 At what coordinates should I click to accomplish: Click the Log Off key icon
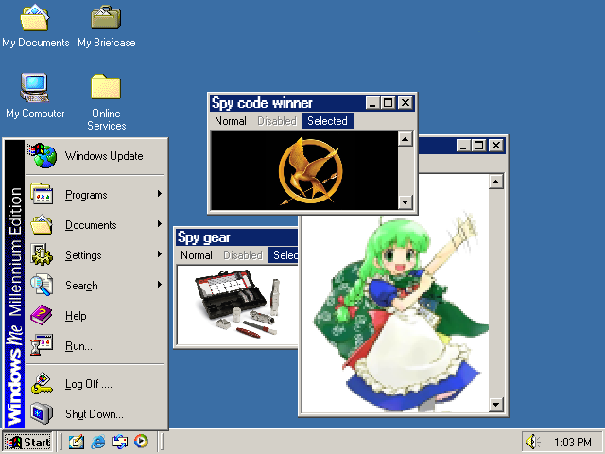[x=42, y=383]
